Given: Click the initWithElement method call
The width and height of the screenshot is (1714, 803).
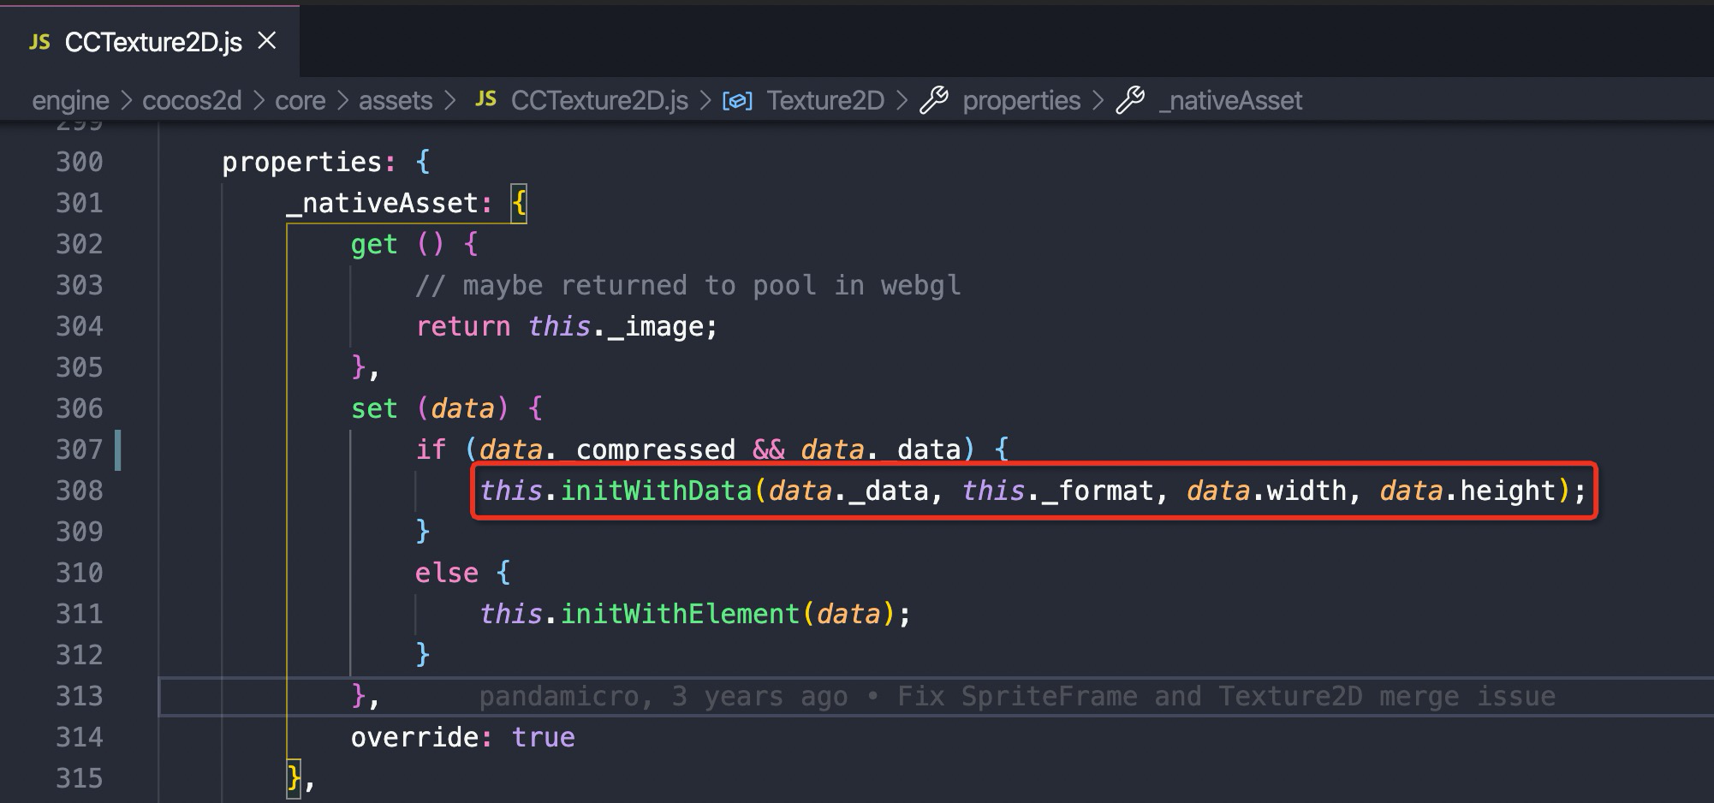Looking at the screenshot, I should 680,614.
